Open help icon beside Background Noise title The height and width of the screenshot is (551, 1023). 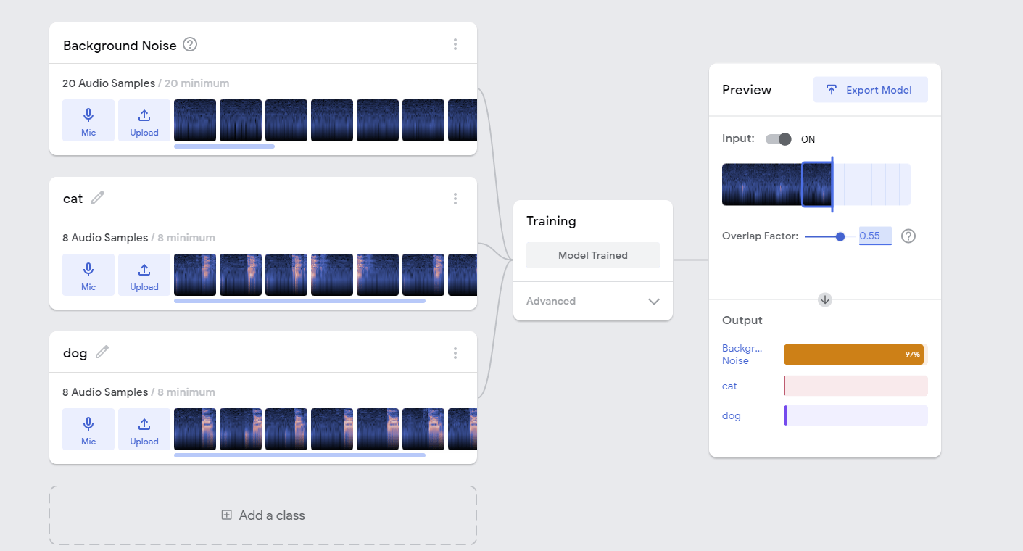[x=190, y=44]
